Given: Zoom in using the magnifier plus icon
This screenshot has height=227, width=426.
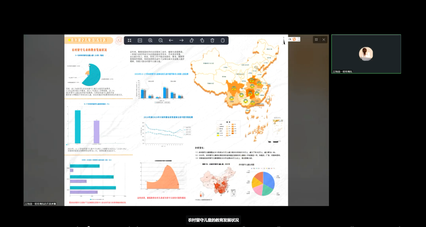Looking at the screenshot, I should [x=150, y=40].
